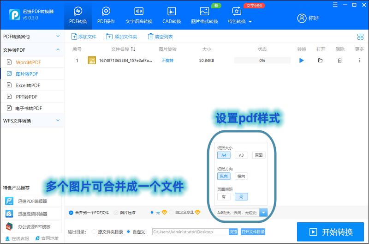Click the image file thumbnail icon
The height and width of the screenshot is (244, 369).
pos(92,61)
